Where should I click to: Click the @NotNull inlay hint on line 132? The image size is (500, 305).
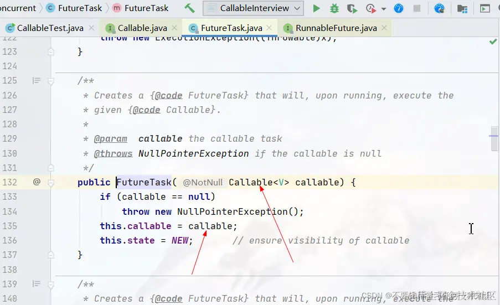(x=203, y=183)
